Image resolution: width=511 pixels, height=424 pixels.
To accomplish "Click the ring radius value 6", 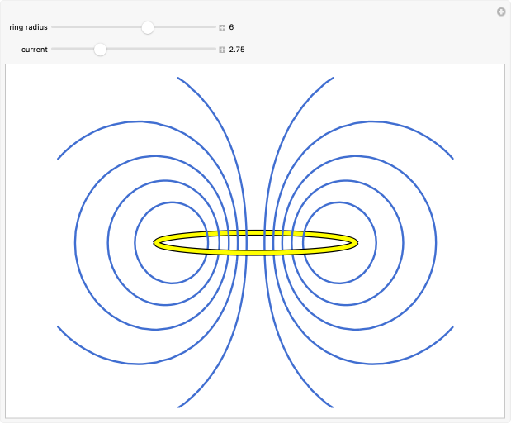I will tap(232, 27).
